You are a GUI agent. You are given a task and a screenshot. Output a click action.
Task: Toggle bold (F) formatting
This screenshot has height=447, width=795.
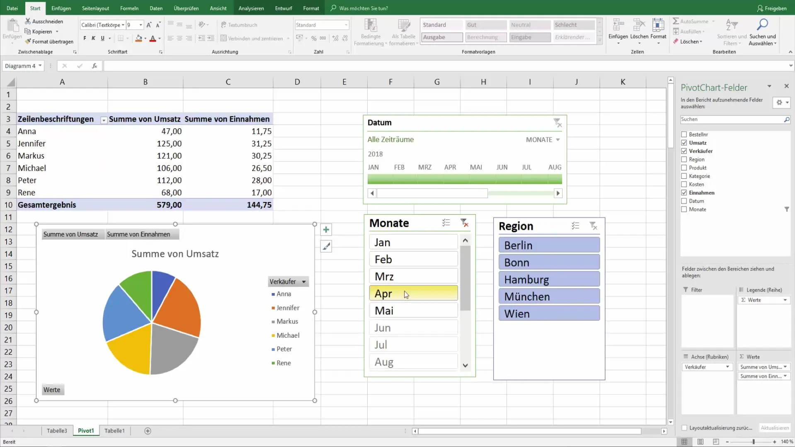(85, 38)
